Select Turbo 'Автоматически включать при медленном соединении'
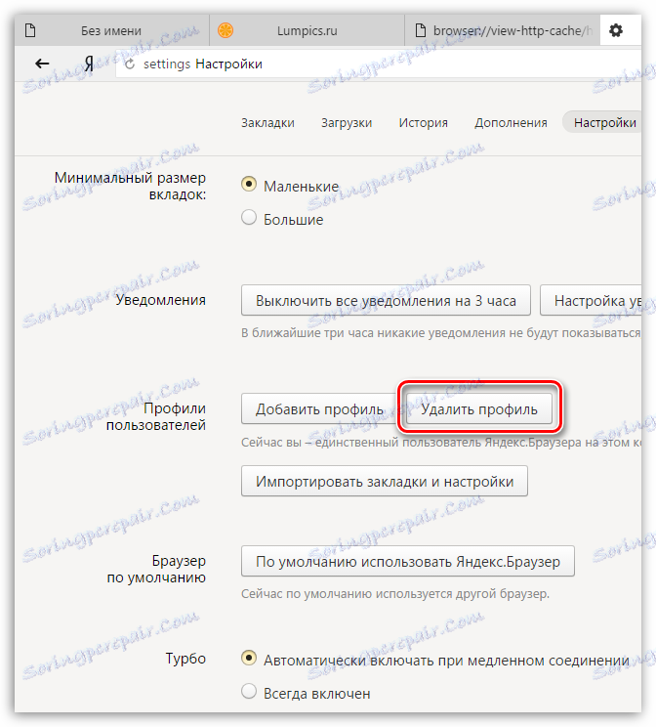Viewport: 656px width, 727px height. tap(249, 658)
